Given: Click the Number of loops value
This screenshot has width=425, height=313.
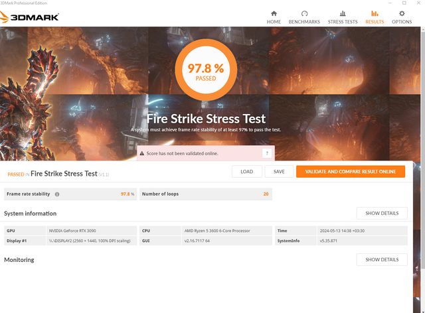Looking at the screenshot, I should coord(265,194).
